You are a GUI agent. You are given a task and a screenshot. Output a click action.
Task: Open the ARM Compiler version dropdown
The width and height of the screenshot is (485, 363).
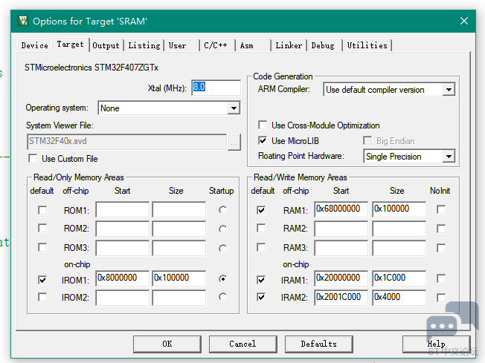tap(448, 90)
